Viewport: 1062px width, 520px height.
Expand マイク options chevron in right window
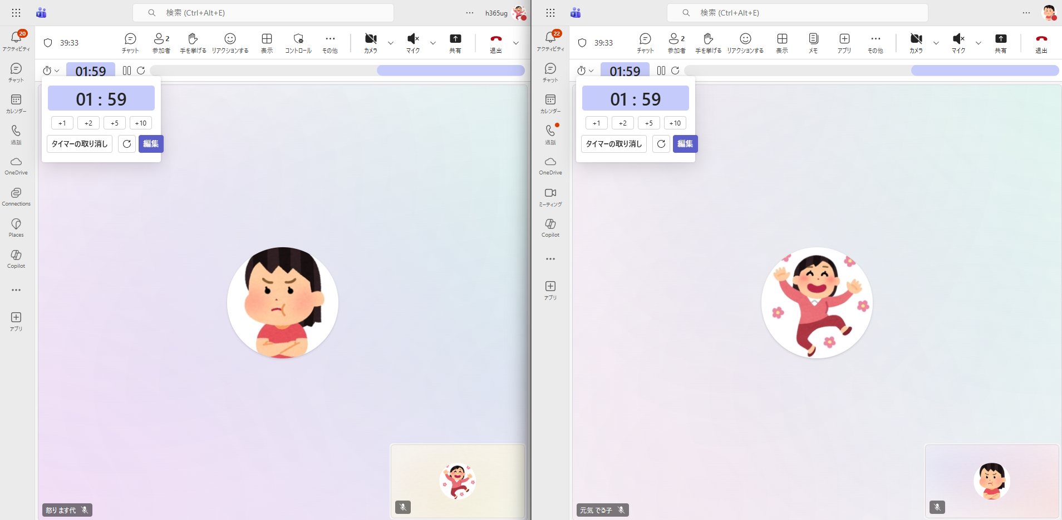[979, 43]
